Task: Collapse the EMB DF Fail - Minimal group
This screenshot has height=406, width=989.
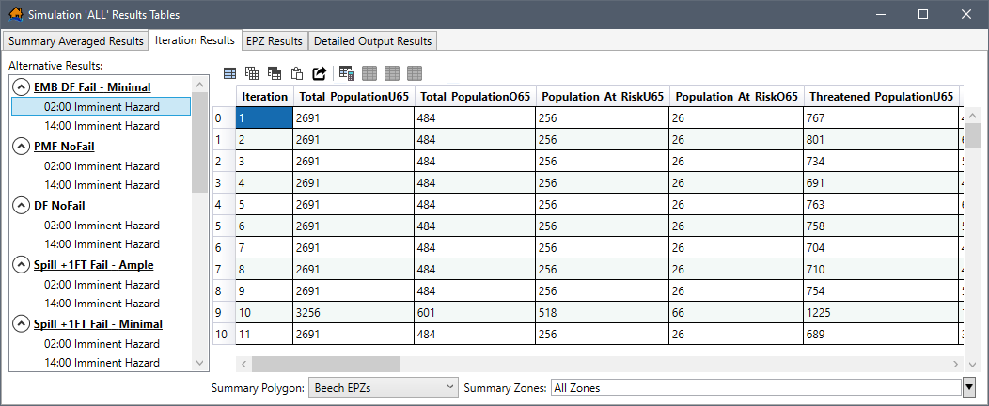Action: (22, 87)
